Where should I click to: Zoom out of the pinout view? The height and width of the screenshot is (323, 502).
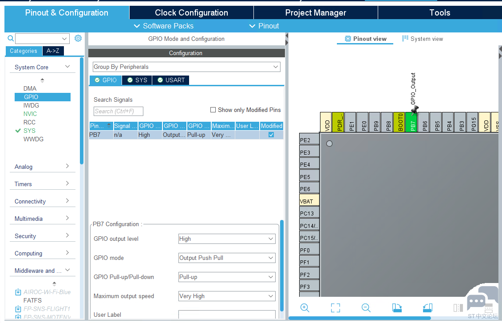pos(366,308)
